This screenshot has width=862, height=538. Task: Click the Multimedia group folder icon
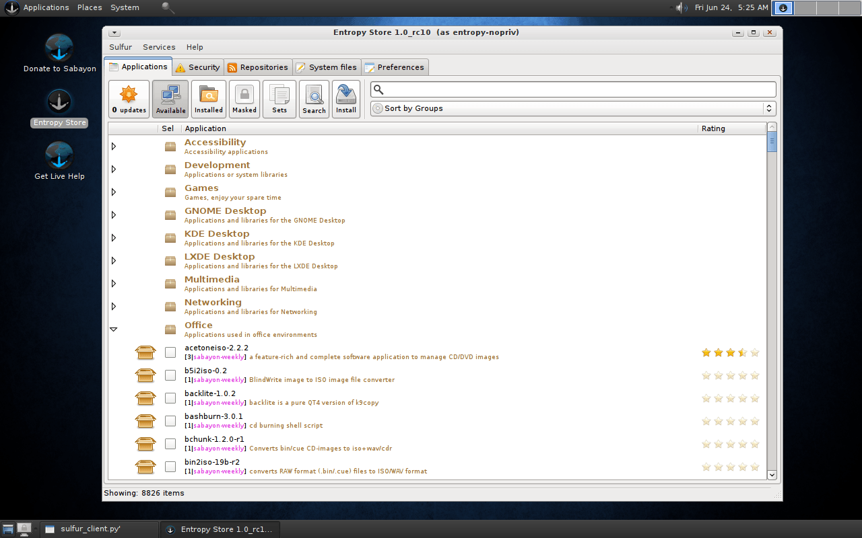pos(170,283)
